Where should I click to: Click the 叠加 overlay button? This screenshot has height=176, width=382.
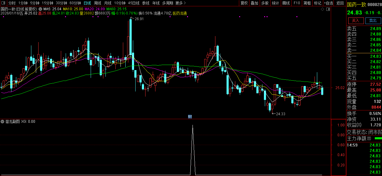point(255,3)
